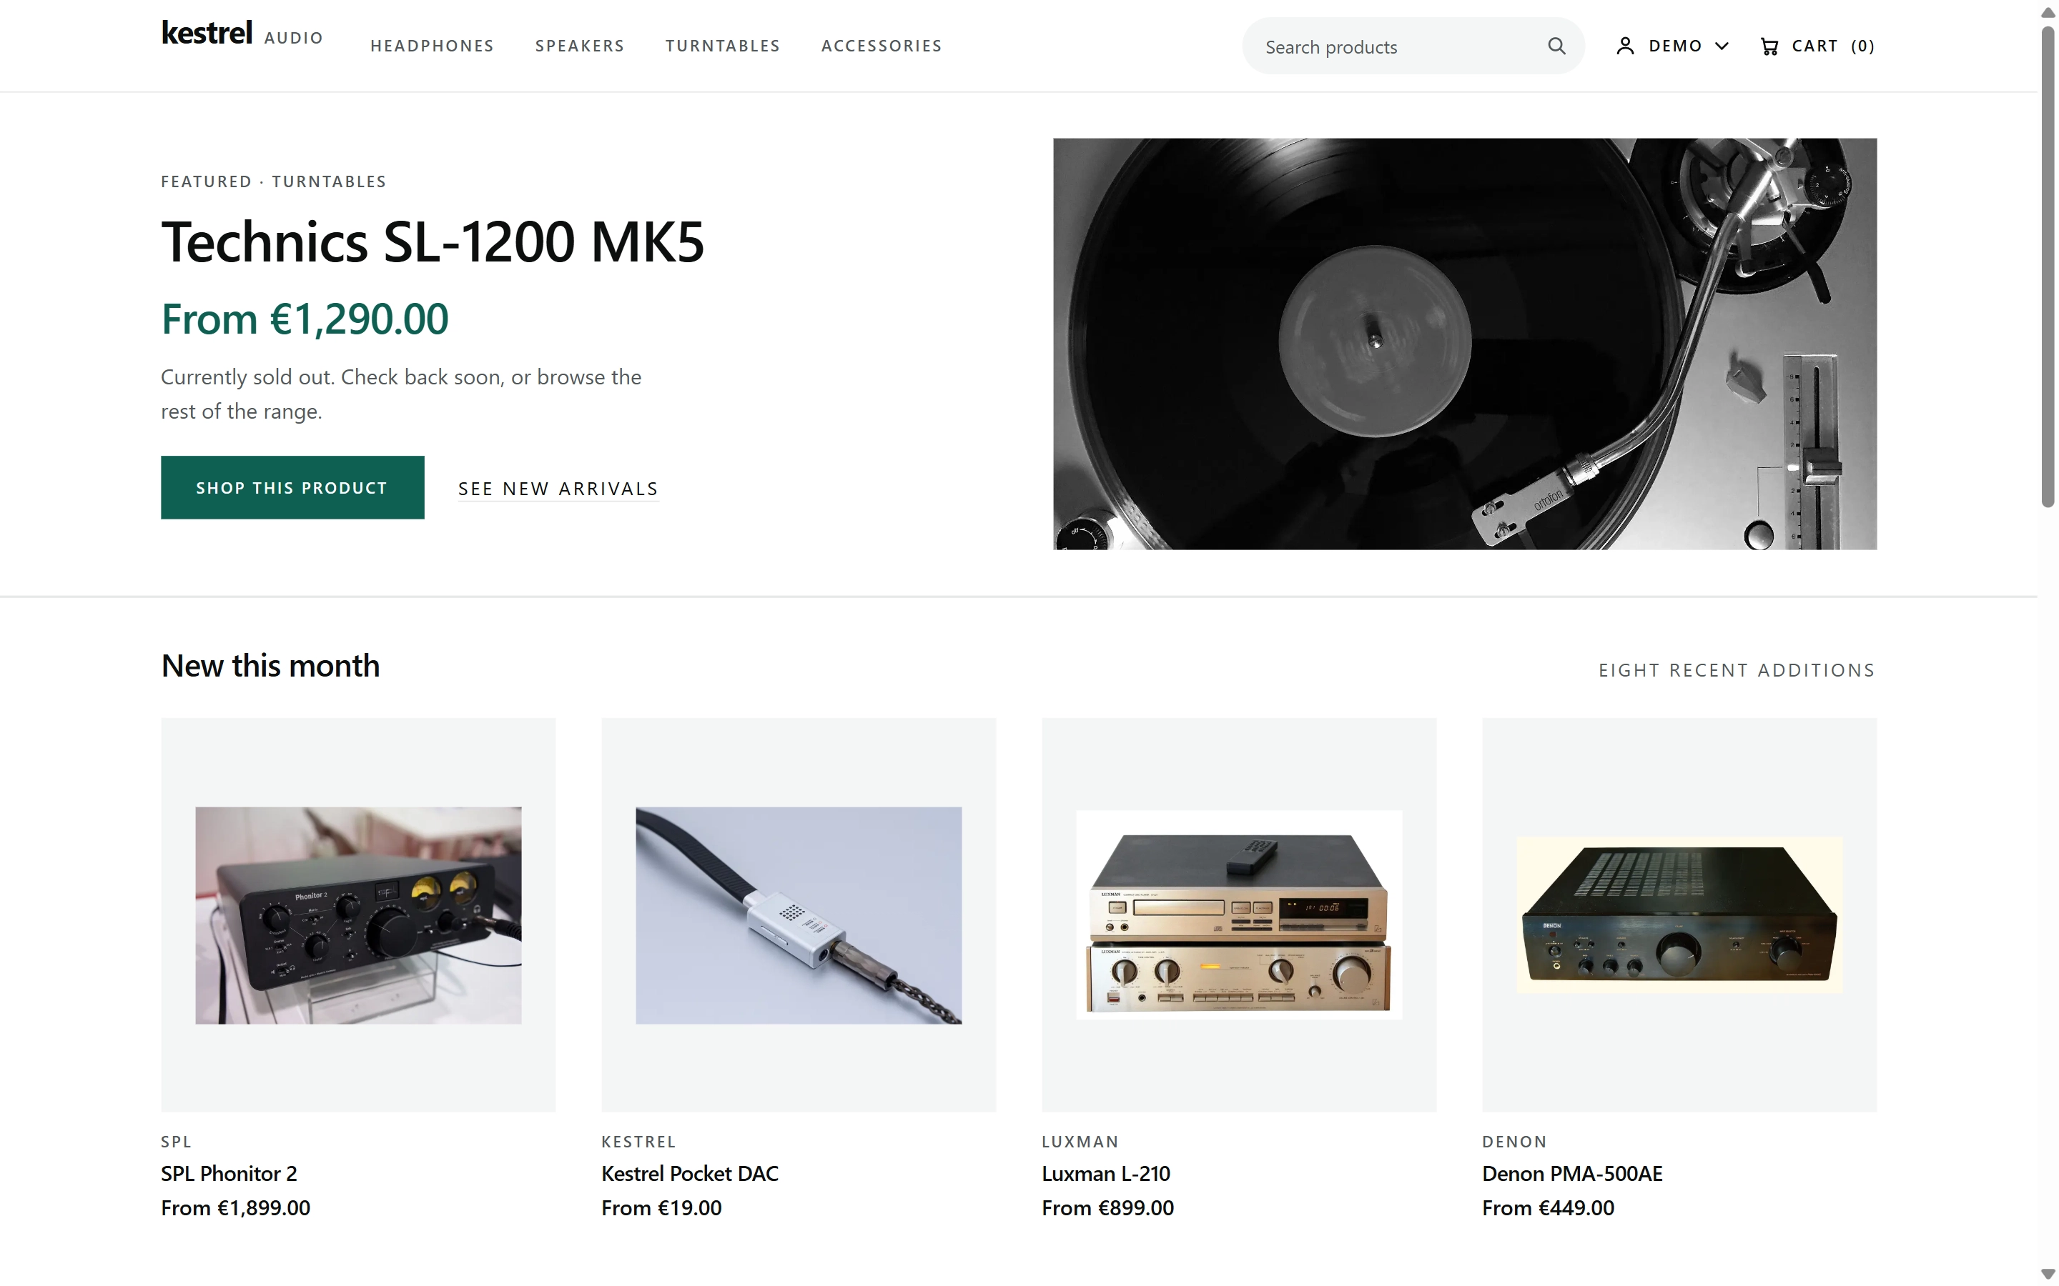Screen dimensions: 2059x1286
Task: Click the LUXMAN brand label
Action: [x=1080, y=1142]
